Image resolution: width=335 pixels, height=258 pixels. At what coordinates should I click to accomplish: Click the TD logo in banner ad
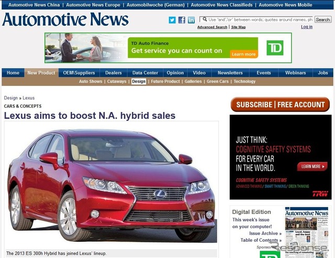point(275,48)
